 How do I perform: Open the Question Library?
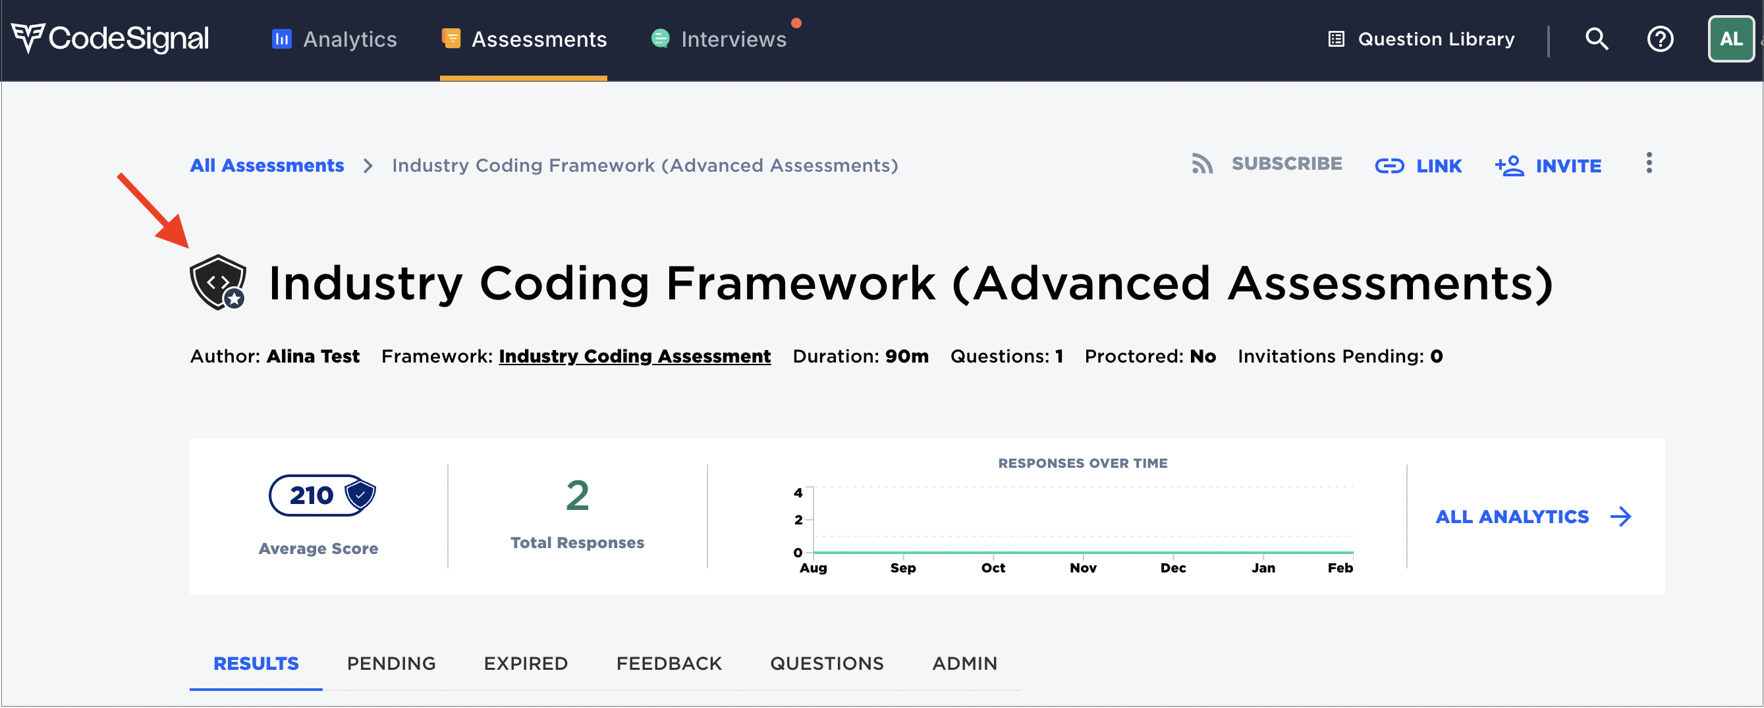tap(1421, 39)
